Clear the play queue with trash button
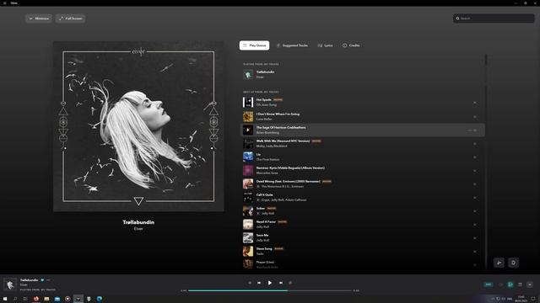Viewport: 540px width, 303px height. (513, 263)
